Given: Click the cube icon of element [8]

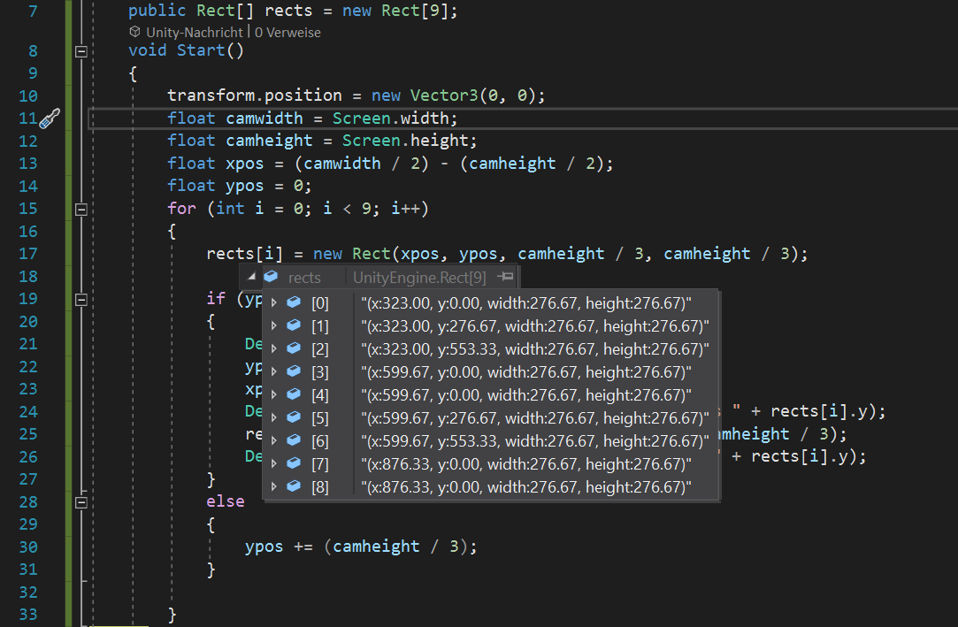Looking at the screenshot, I should point(294,486).
